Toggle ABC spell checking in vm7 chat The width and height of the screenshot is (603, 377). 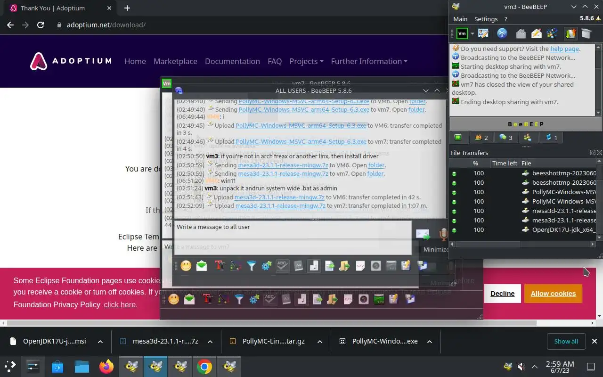pyautogui.click(x=270, y=299)
